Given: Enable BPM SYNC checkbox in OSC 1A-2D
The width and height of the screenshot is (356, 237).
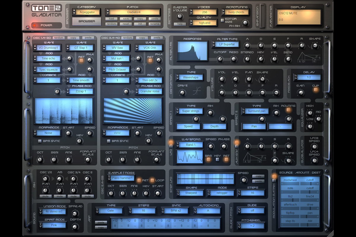Looking at the screenshot, I should 40,141.
